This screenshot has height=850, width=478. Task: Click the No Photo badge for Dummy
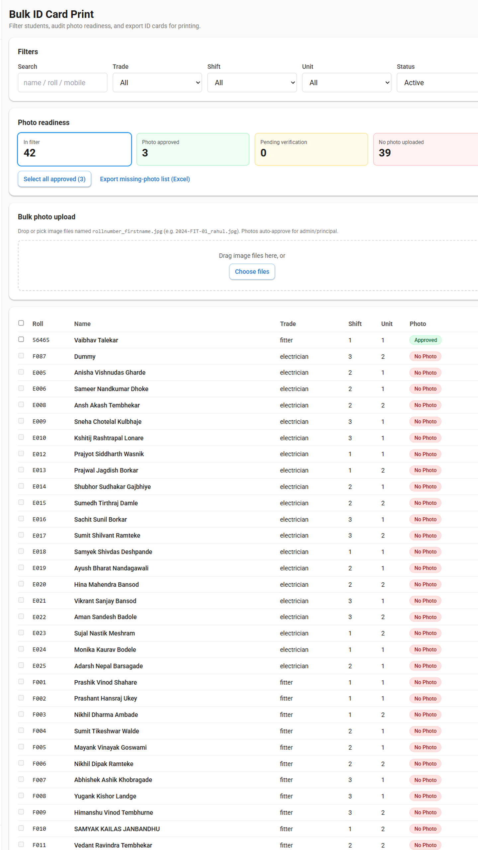click(425, 356)
